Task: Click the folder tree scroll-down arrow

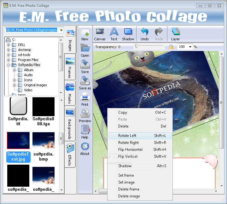Action: [61, 93]
